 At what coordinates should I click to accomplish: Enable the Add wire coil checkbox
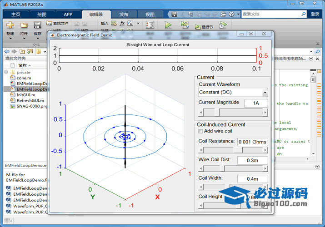point(201,131)
